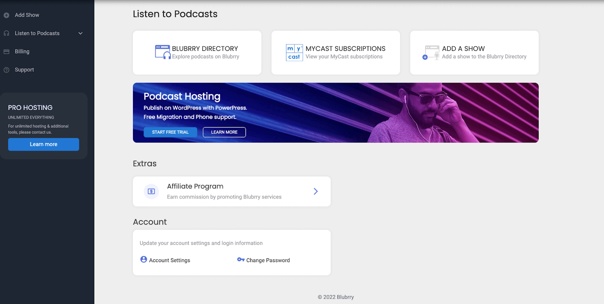The image size is (604, 304).
Task: Click the PRO HOSTING heading
Action: [x=30, y=108]
